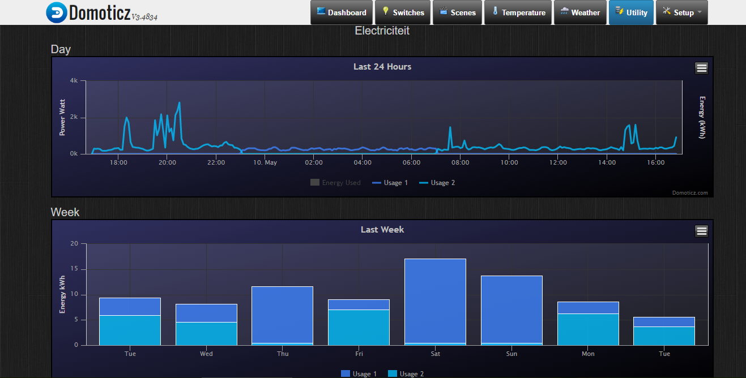This screenshot has width=746, height=378.
Task: Click the Electriciteit page heading
Action: click(x=382, y=31)
